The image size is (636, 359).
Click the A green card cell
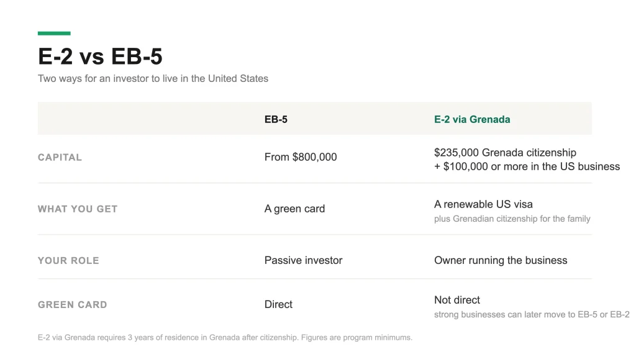pos(294,209)
